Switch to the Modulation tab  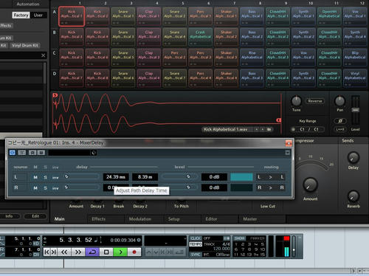[140, 219]
